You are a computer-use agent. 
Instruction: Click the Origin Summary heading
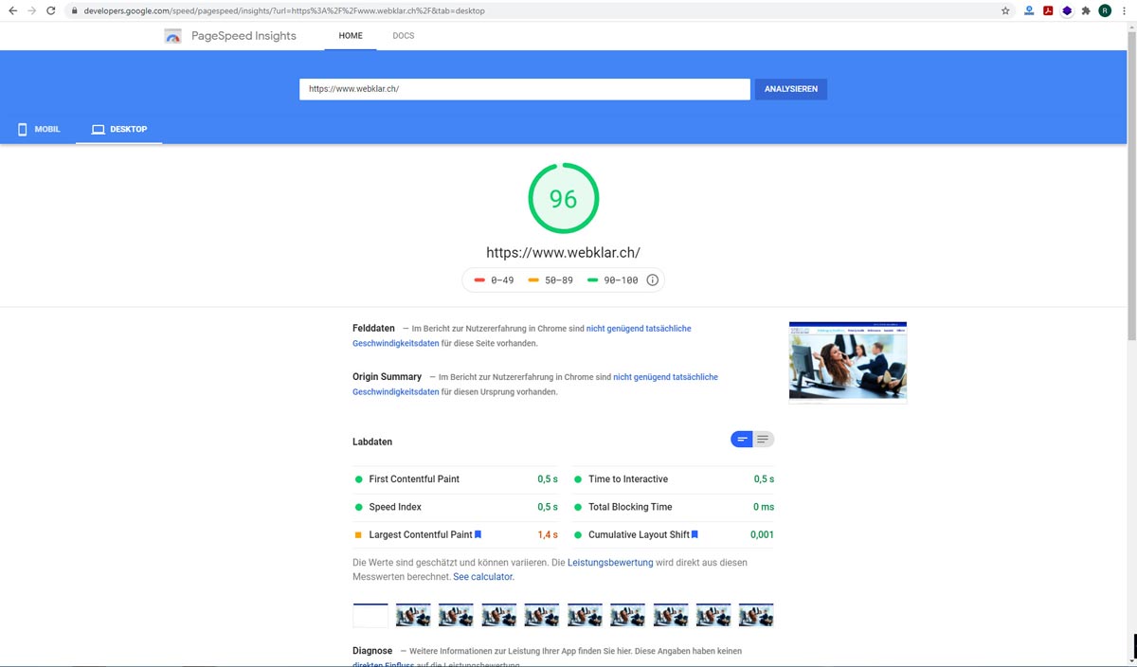point(387,377)
